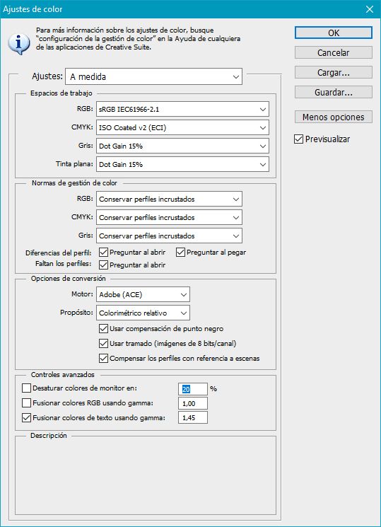Viewport: 381px width, 527px height.
Task: Close the Ajustes de color dialog
Action: pyautogui.click(x=370, y=9)
